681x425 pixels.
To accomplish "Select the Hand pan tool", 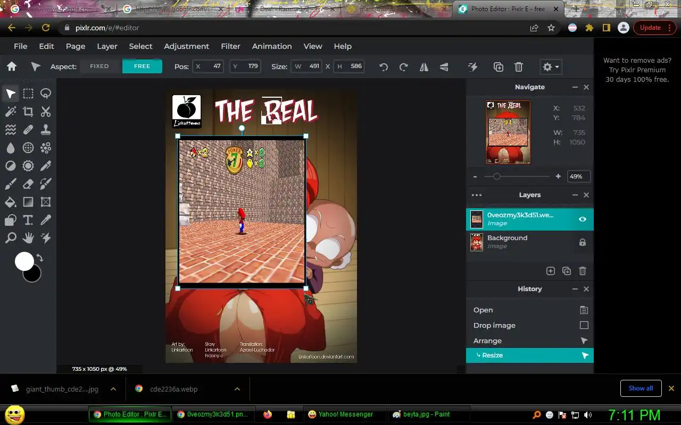I will pyautogui.click(x=28, y=237).
